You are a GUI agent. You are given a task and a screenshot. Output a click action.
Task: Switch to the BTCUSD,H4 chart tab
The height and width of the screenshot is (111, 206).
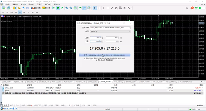31,82
